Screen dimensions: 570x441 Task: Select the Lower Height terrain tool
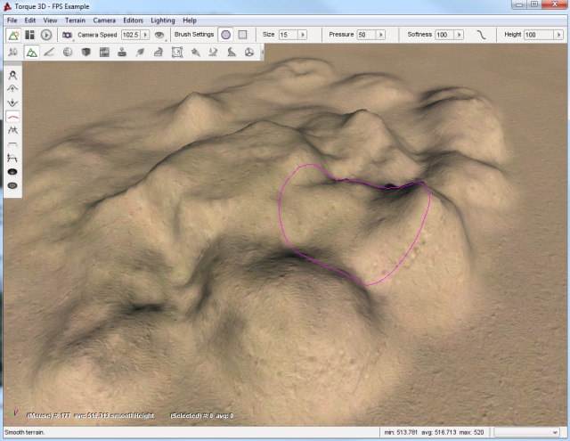tap(13, 102)
